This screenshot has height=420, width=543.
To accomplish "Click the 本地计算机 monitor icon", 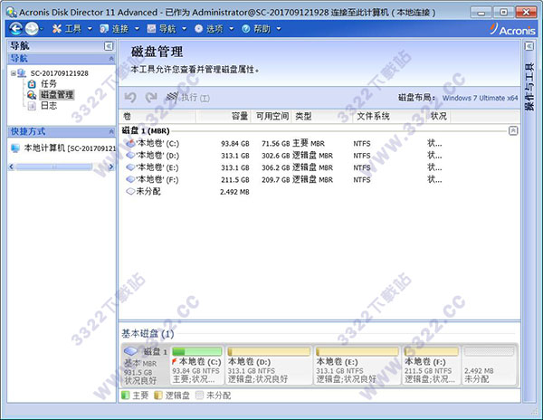I will pos(15,148).
